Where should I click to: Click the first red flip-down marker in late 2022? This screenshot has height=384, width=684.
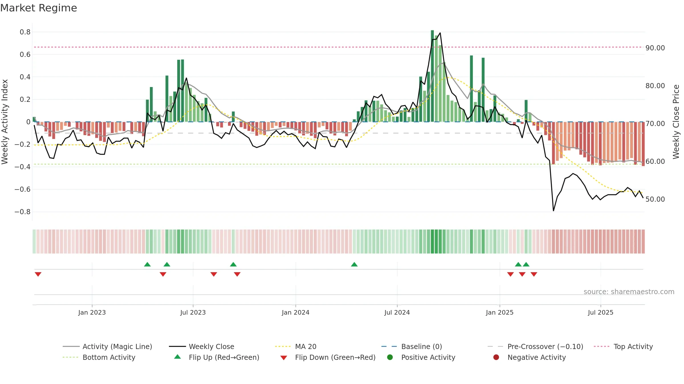38,274
